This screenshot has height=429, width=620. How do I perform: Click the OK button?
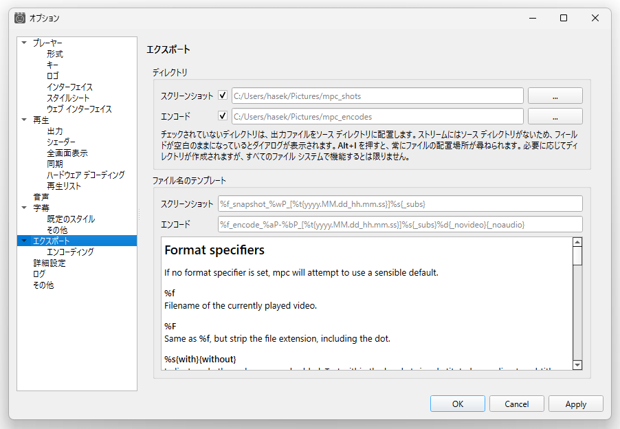coord(458,404)
